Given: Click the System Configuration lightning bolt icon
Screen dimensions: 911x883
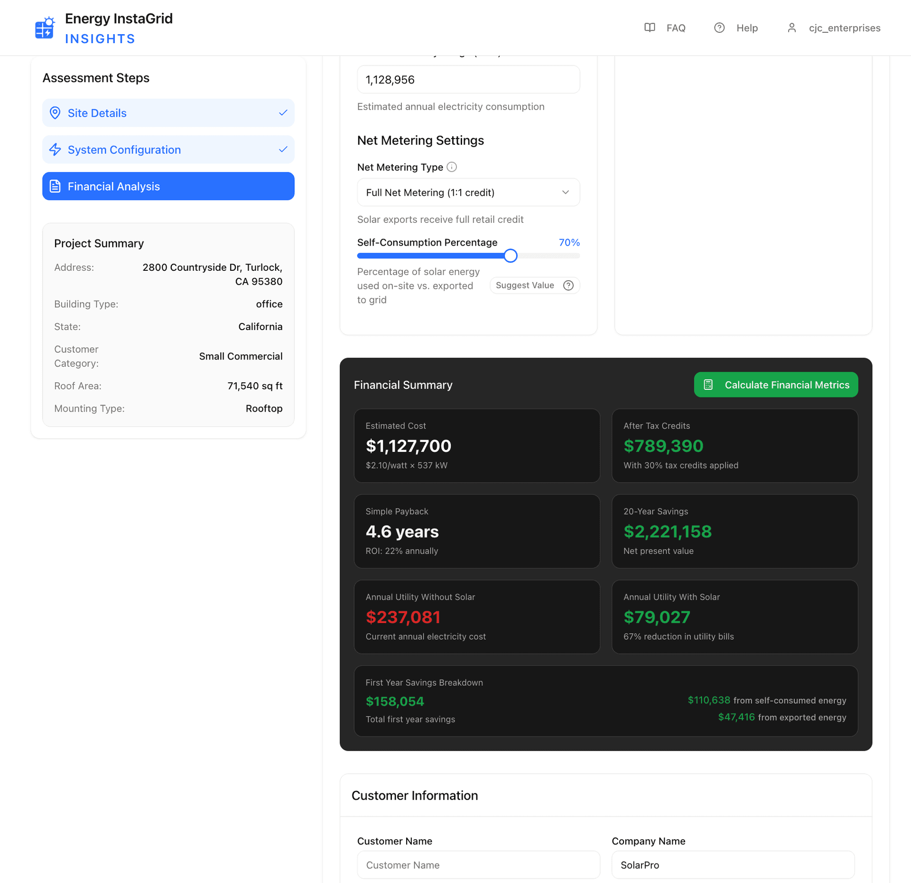Looking at the screenshot, I should [x=55, y=149].
